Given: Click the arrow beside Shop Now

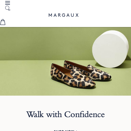Looking at the screenshot, I should coord(77,130).
